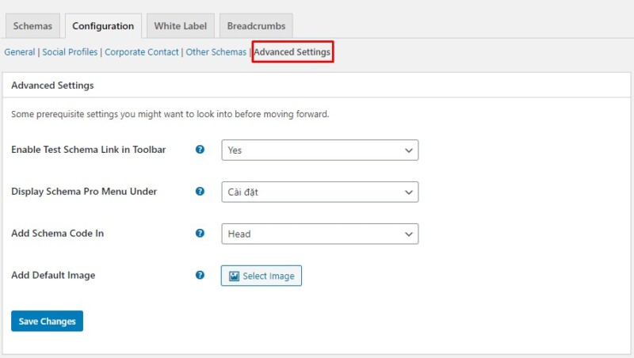Show help for Add Schema Code In
Viewport: 634px width, 358px height.
click(x=201, y=234)
